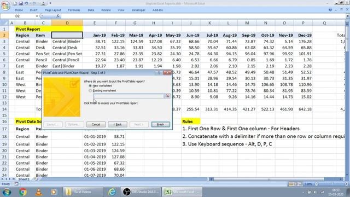Click Cancel in the PivotTable wizard
The width and height of the screenshot is (350, 197).
point(96,124)
